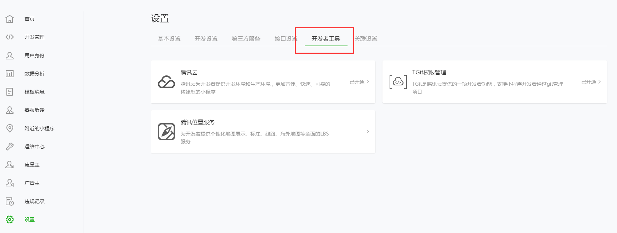Click the TGit权限管理 bracket-cloud icon
Viewport: 617px width, 233px height.
click(398, 82)
